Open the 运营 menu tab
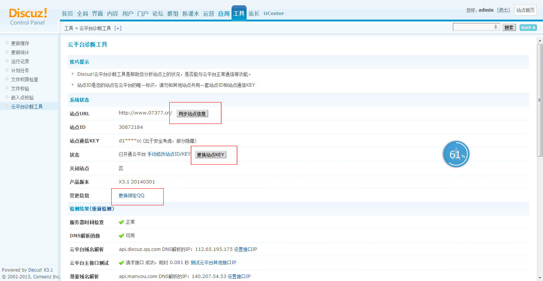 click(x=209, y=14)
